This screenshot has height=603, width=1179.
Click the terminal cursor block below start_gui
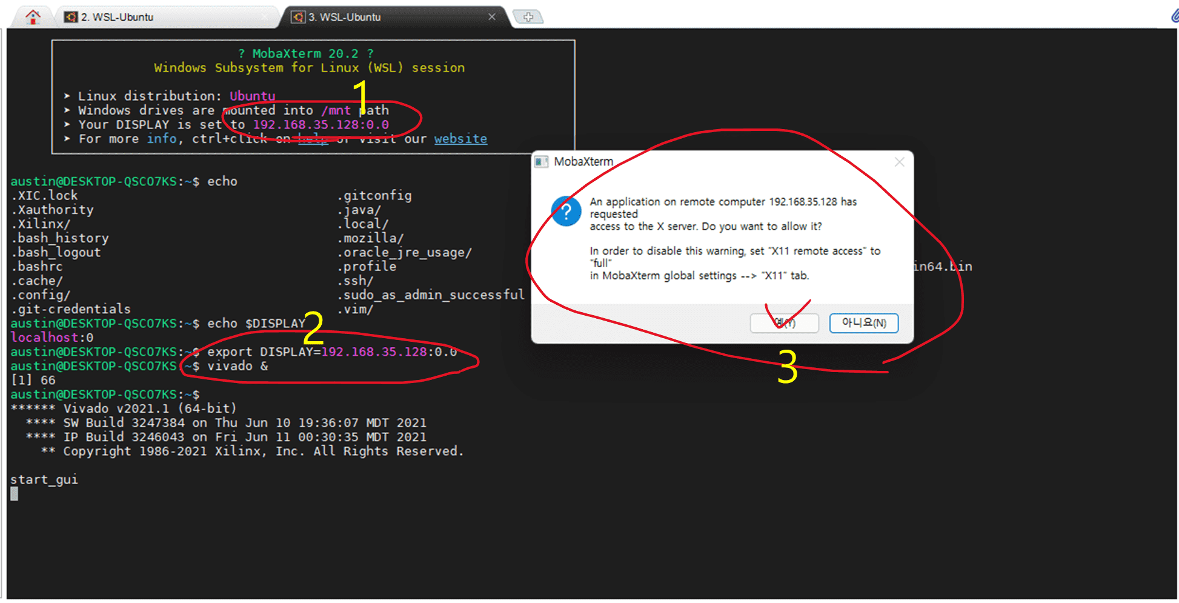point(15,494)
